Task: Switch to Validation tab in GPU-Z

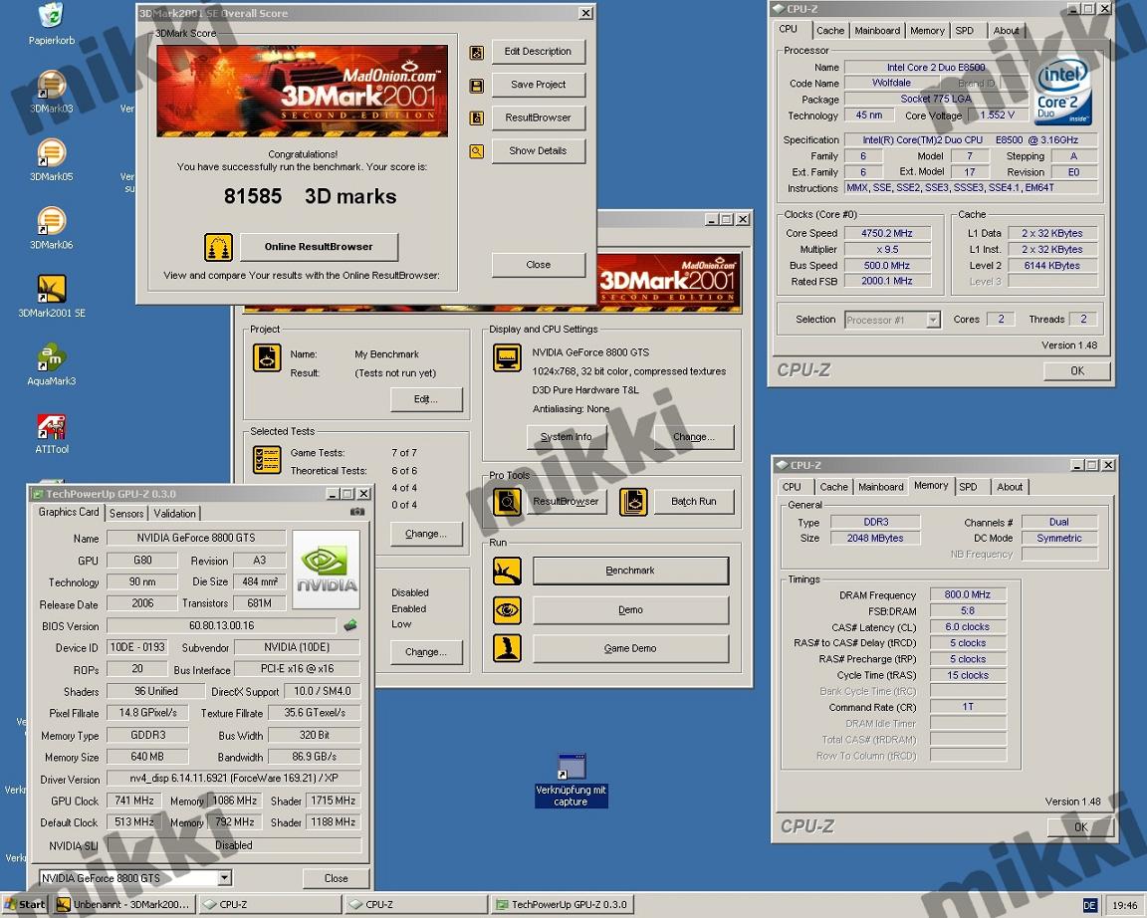Action: pyautogui.click(x=174, y=514)
